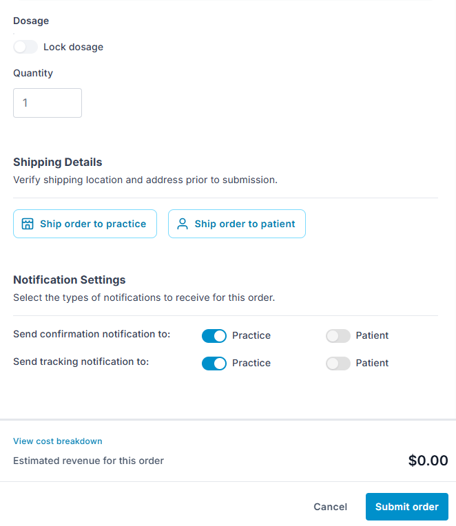Turn off tracking notification for Practice

point(214,364)
